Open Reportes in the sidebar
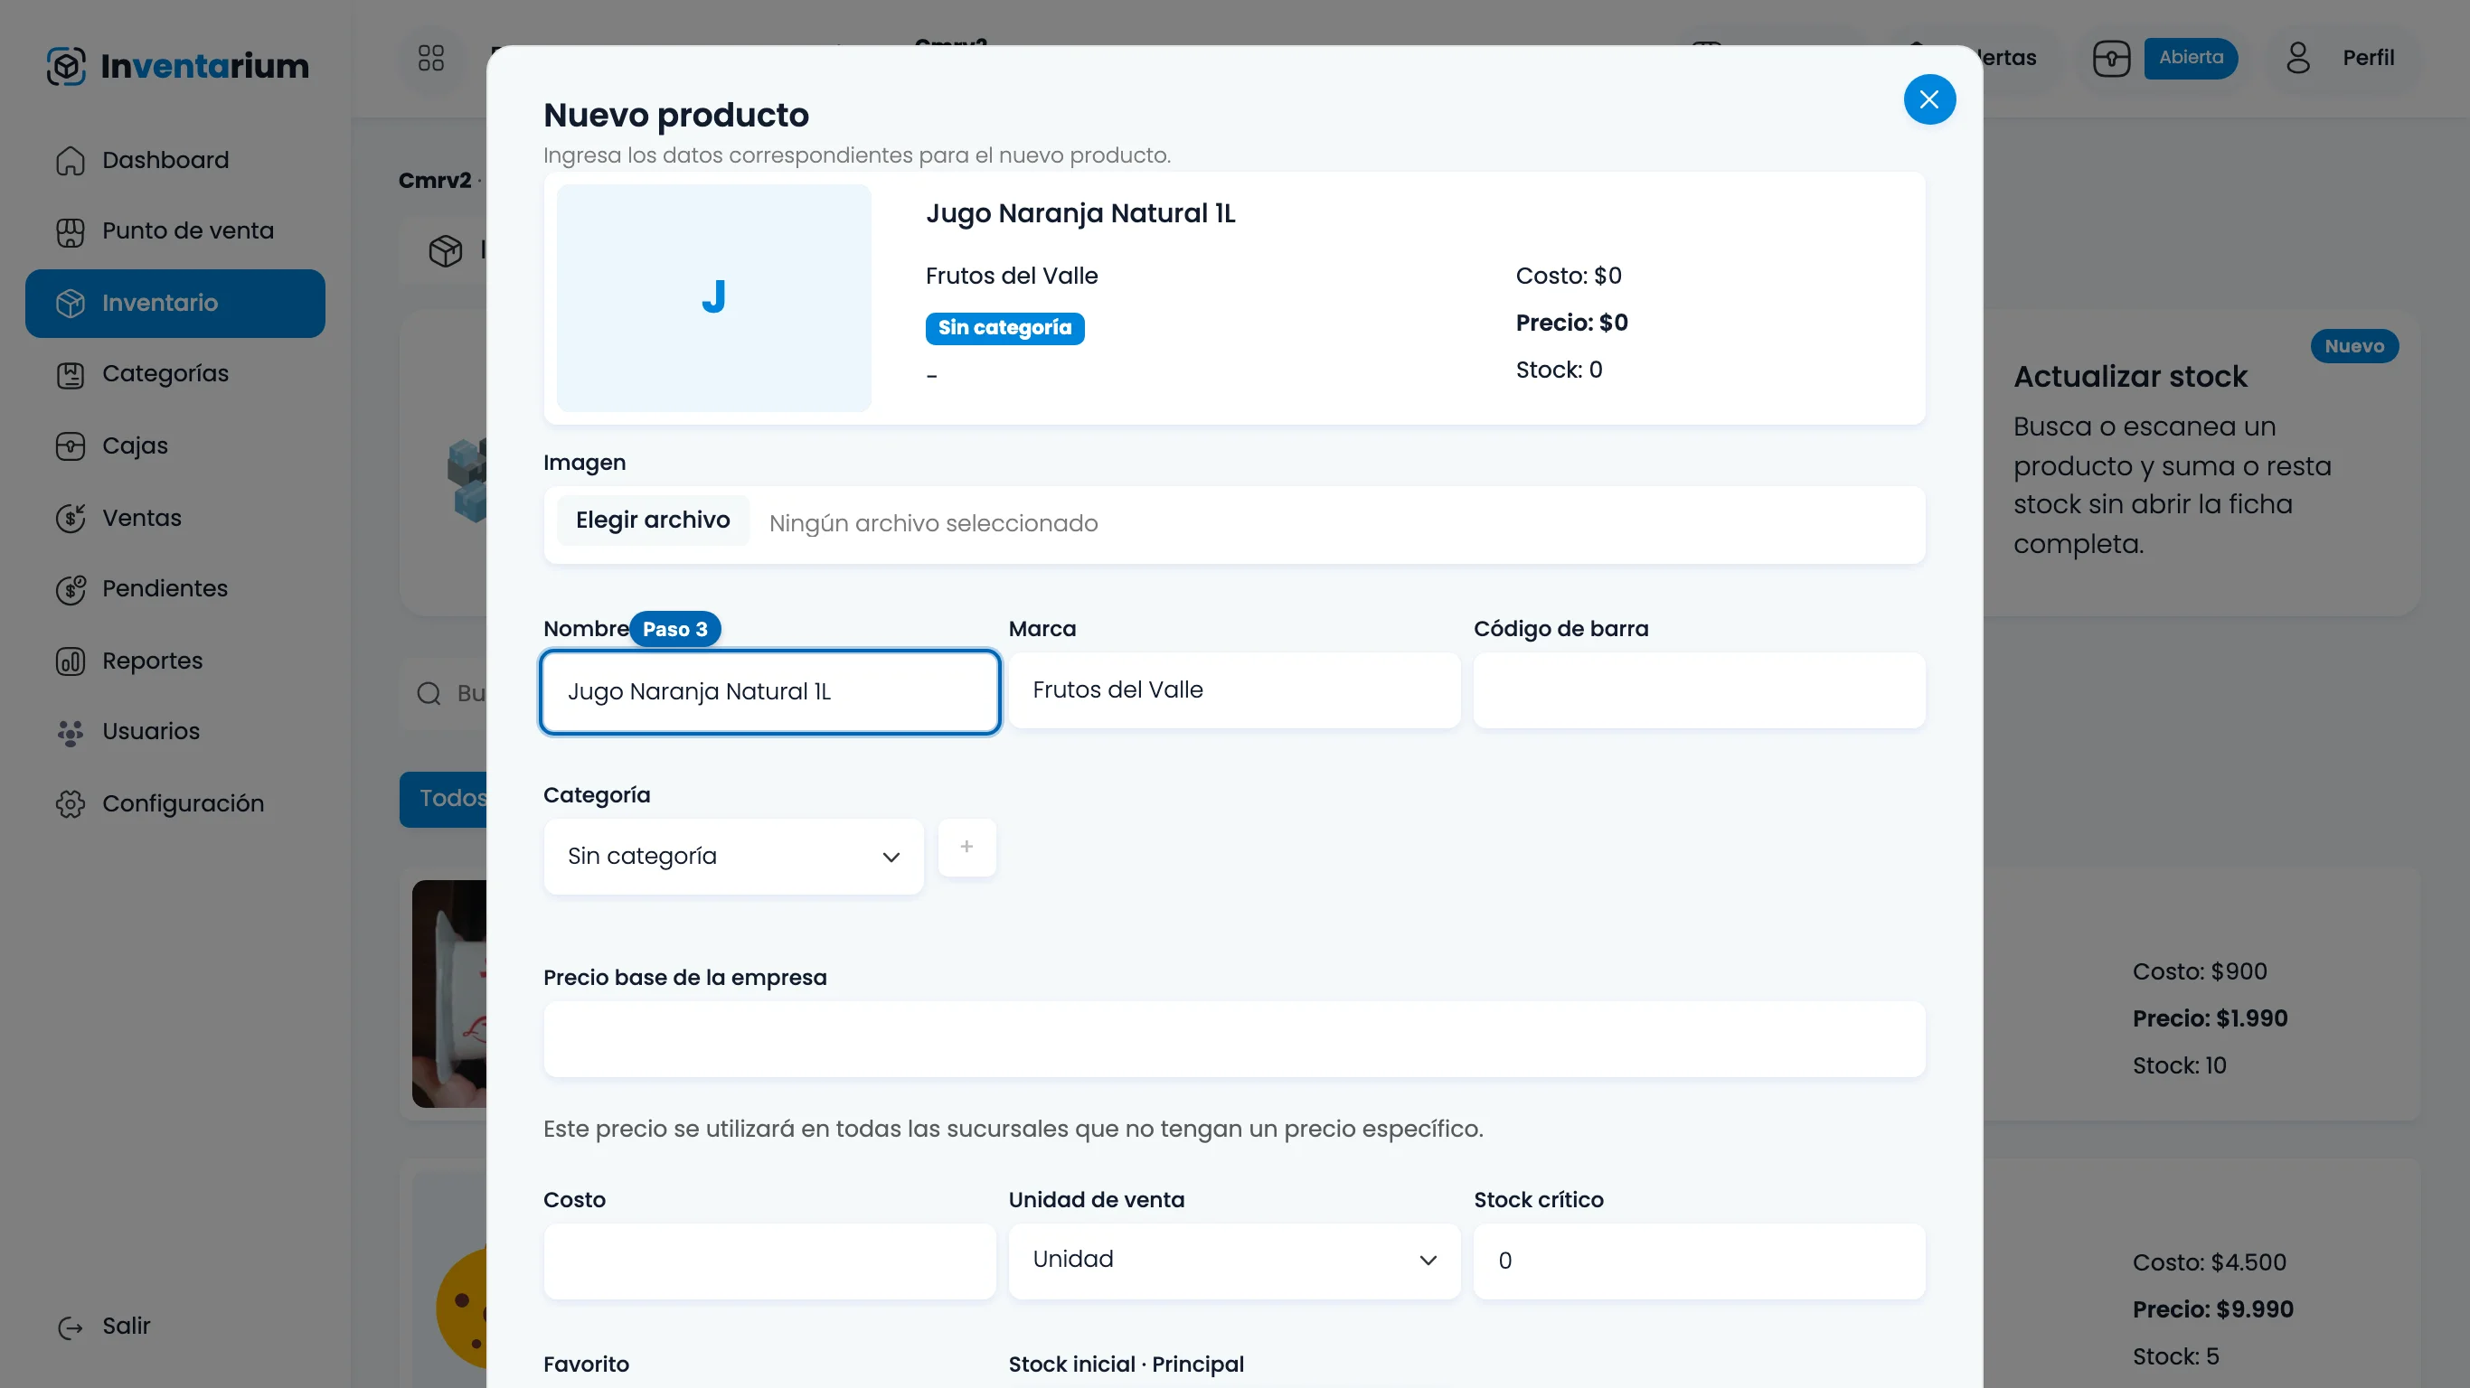This screenshot has width=2470, height=1388. pyautogui.click(x=175, y=661)
